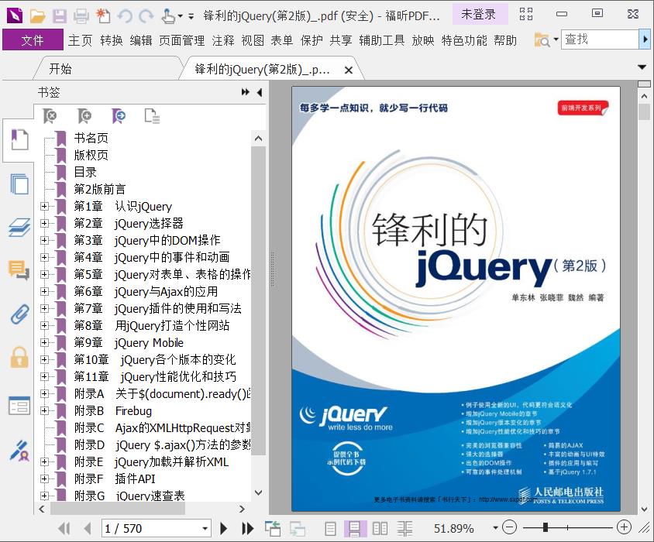Click the create new document star icon
Viewport: 654px width, 542px height.
tap(103, 15)
